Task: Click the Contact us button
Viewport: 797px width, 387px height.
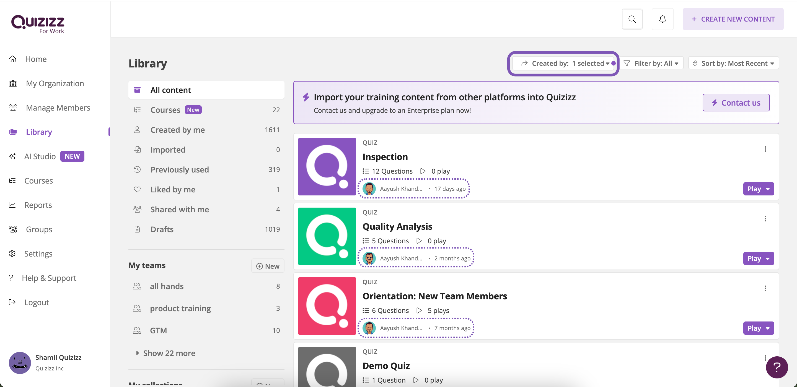Action: [736, 103]
